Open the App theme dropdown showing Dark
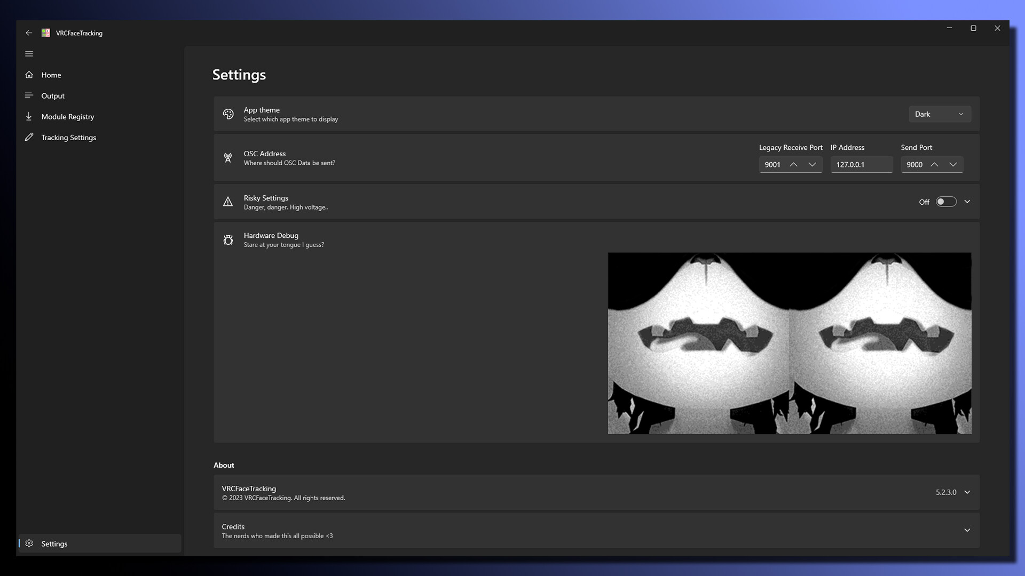The width and height of the screenshot is (1025, 576). click(x=940, y=114)
